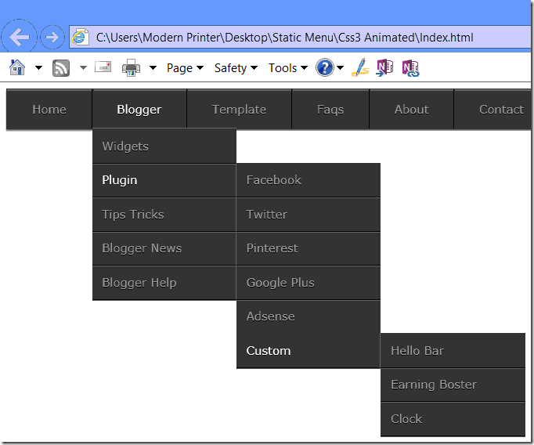Expand the feeds icon dropdown arrow
The width and height of the screenshot is (534, 445).
click(x=83, y=68)
